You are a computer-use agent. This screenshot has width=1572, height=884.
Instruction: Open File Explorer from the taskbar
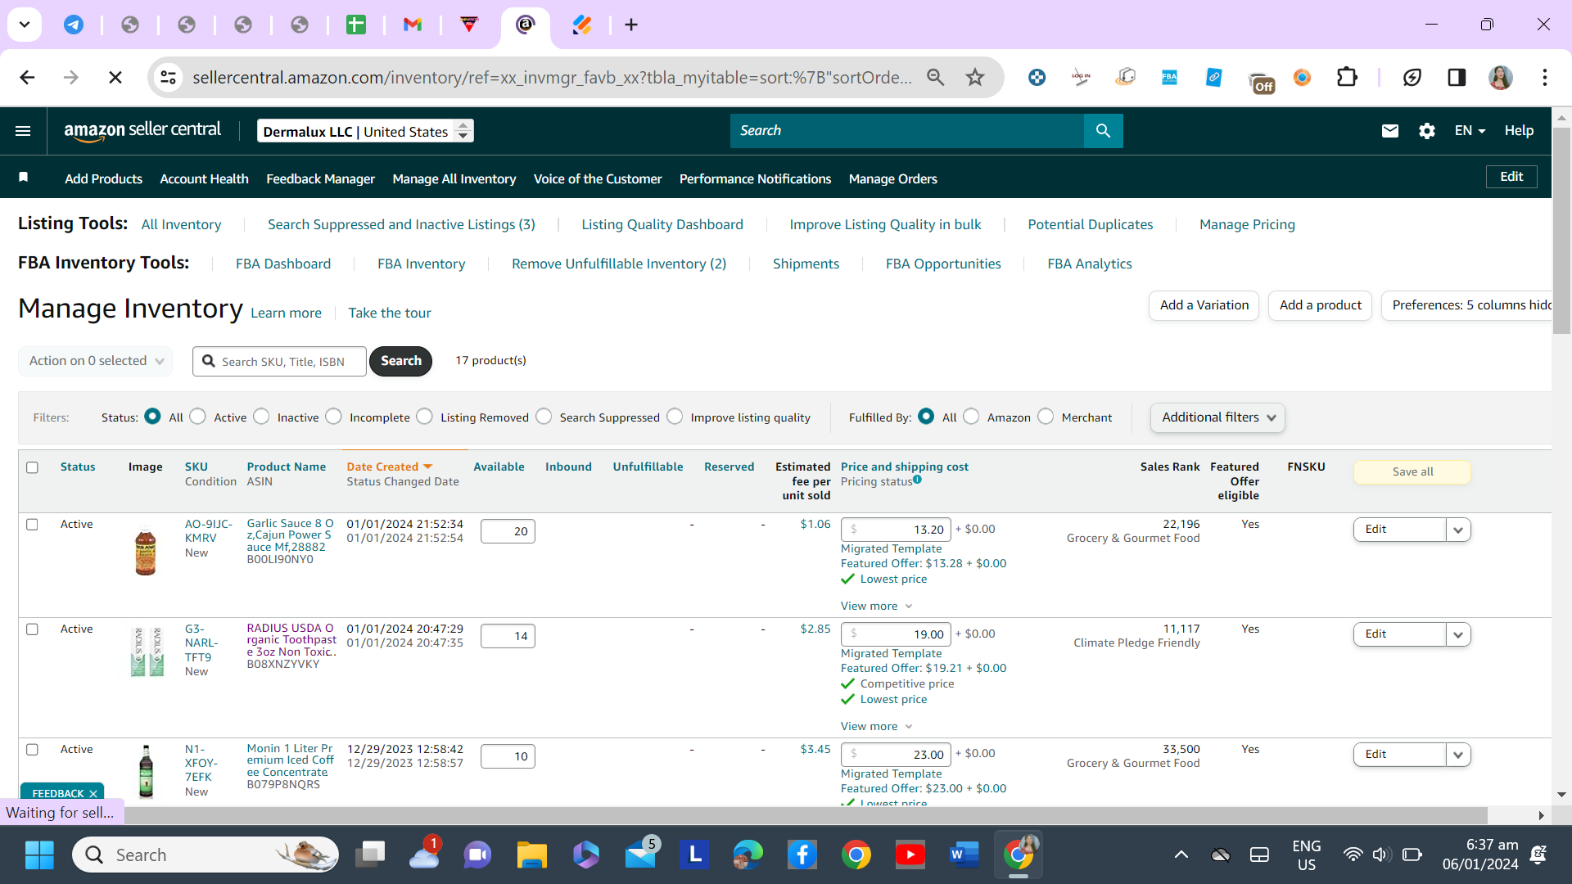[x=531, y=855]
